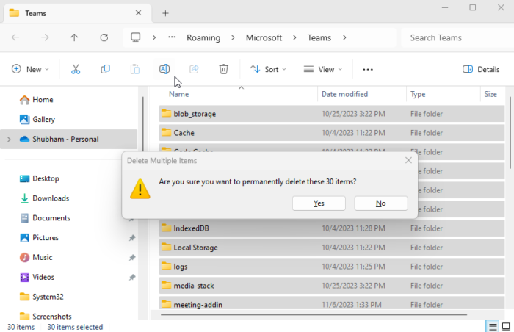Open Downloads in the navigation pane
Viewport: 514px width, 332px height.
coord(51,198)
